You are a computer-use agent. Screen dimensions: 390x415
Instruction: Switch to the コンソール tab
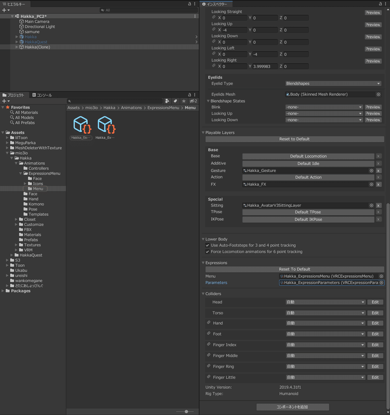point(42,95)
